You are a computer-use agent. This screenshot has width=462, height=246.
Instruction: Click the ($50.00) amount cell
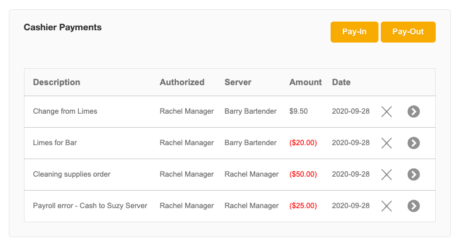303,174
